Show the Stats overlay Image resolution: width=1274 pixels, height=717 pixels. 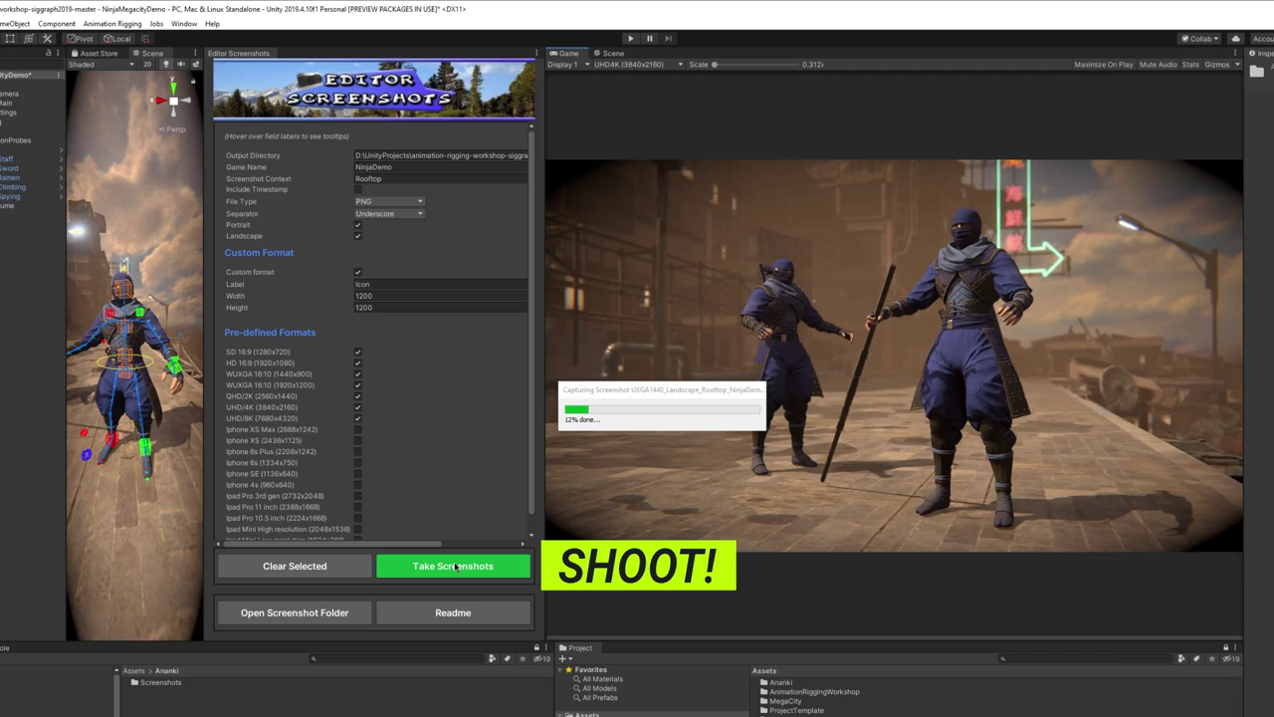(x=1190, y=65)
